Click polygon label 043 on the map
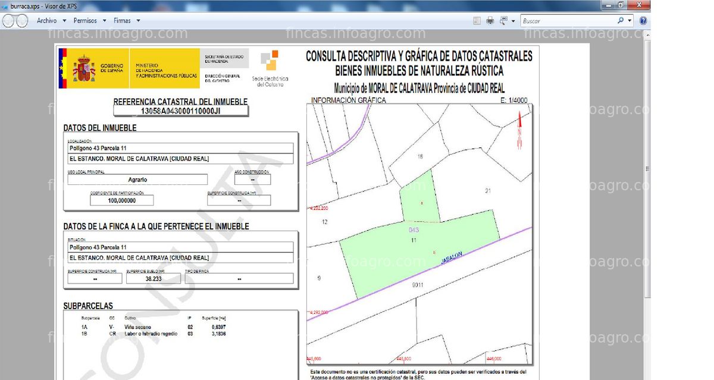 click(414, 230)
